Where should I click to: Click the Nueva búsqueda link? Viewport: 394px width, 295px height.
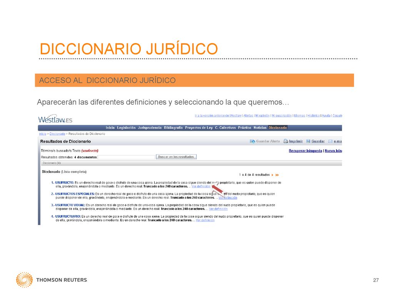333,151
